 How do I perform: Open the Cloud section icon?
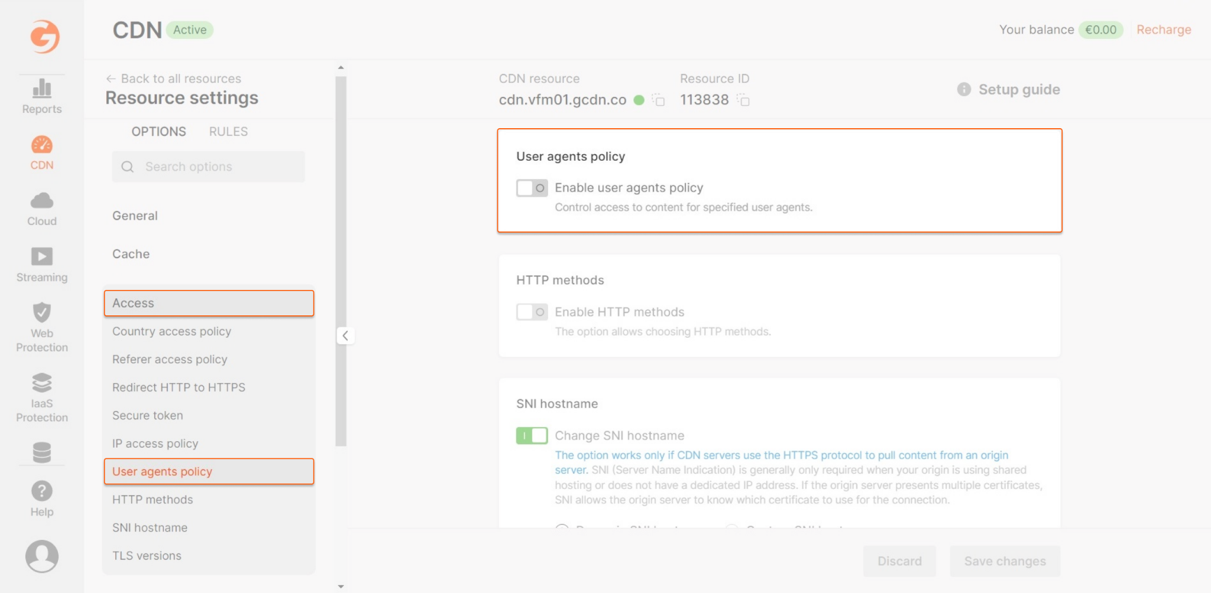click(x=41, y=201)
